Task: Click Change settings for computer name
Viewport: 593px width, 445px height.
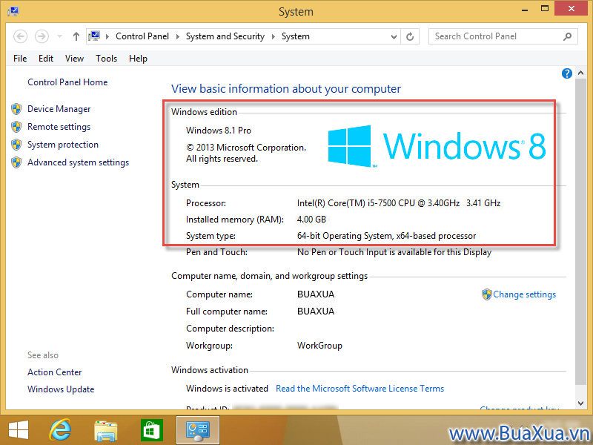Action: pos(525,294)
